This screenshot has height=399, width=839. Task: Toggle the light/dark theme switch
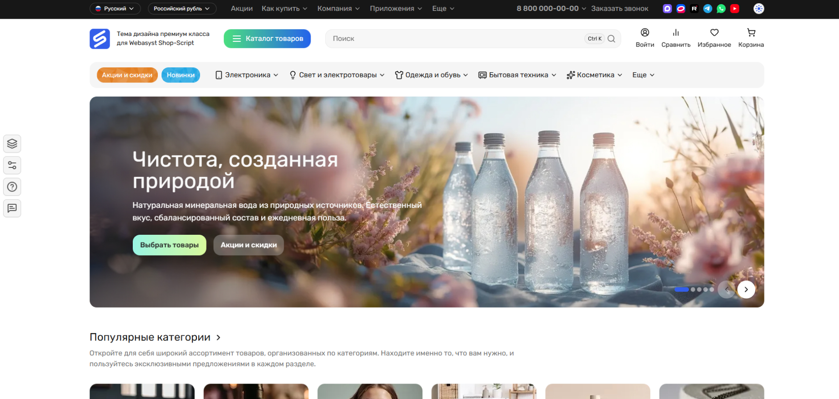(x=759, y=9)
